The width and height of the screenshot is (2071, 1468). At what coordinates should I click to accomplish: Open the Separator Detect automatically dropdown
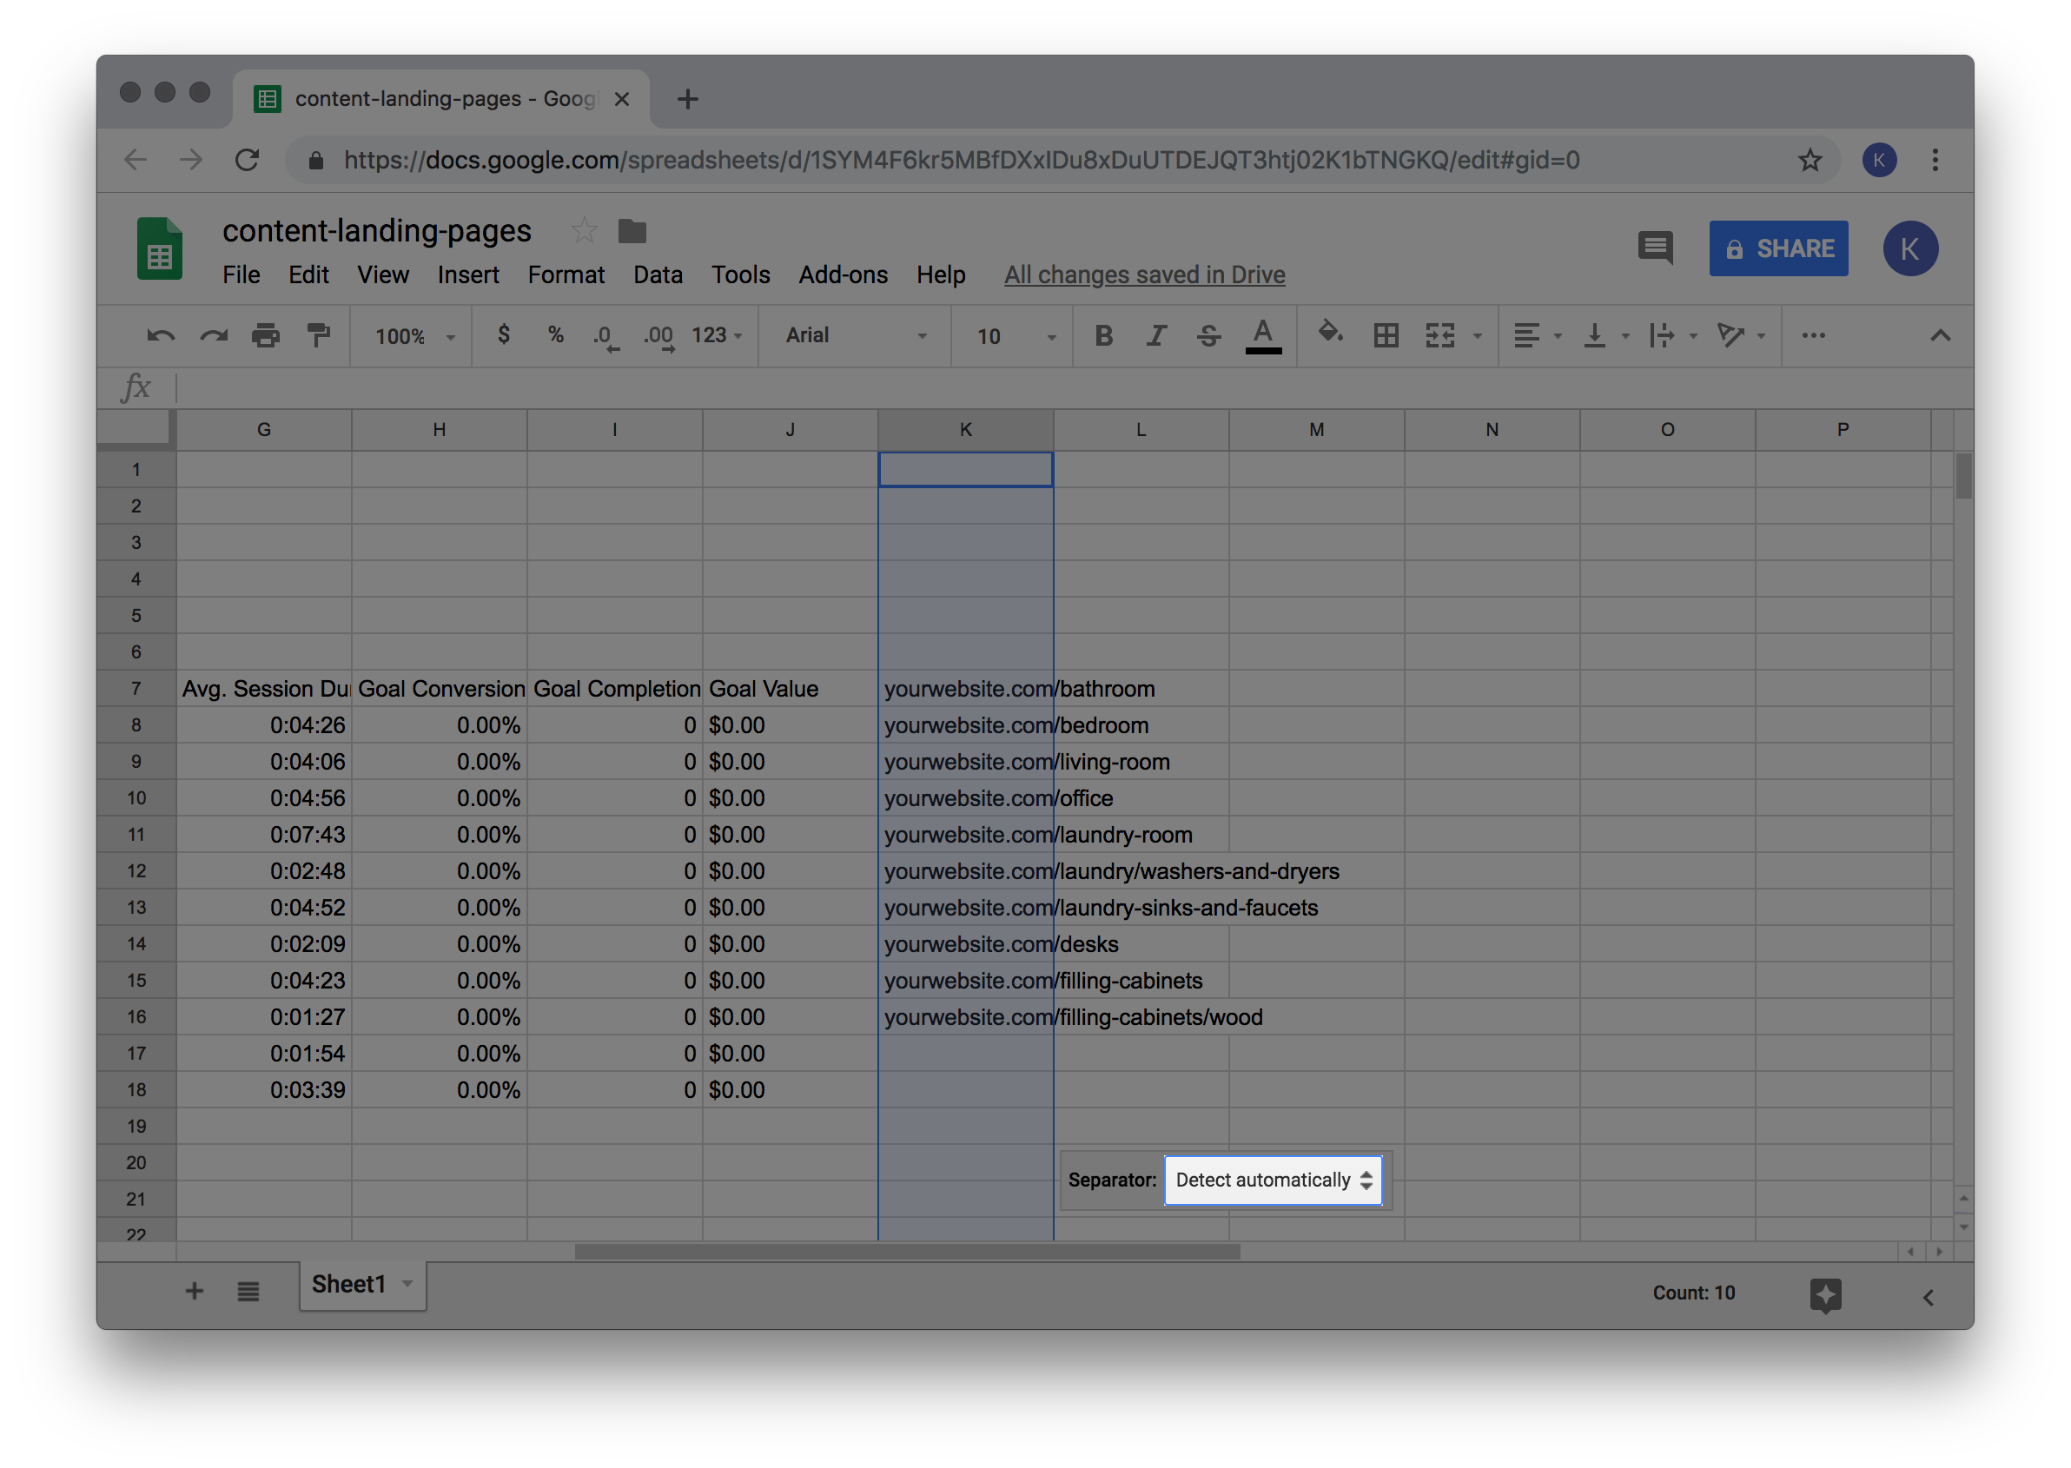tap(1273, 1180)
